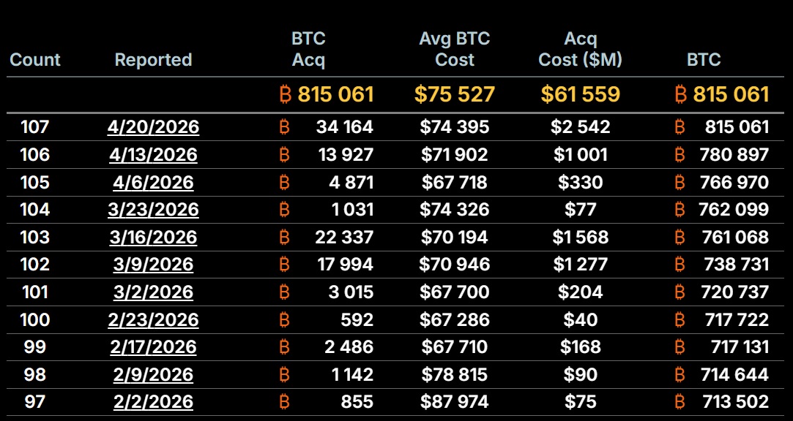Open the 3/23/2026 reported date link
The height and width of the screenshot is (421, 793).
pos(153,210)
